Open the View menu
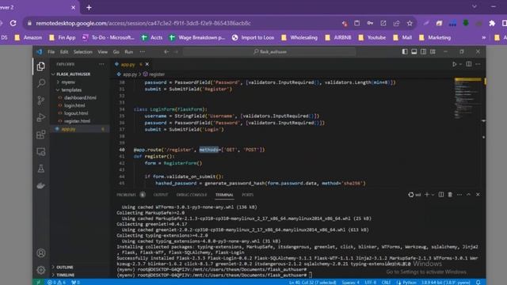Screen dimensions: 507x285 pyautogui.click(x=102, y=51)
